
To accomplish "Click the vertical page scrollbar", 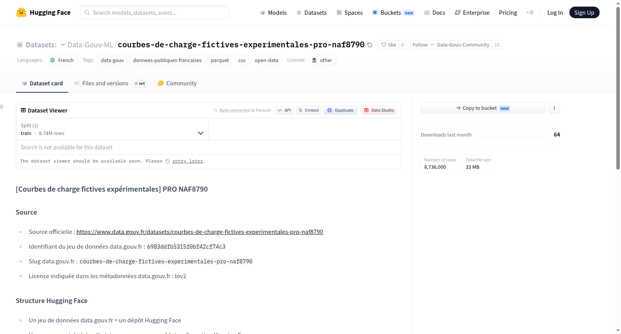I will click(x=618, y=88).
